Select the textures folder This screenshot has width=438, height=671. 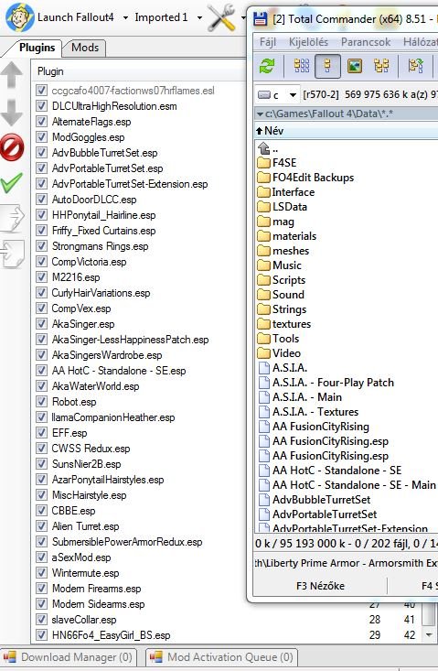292,324
